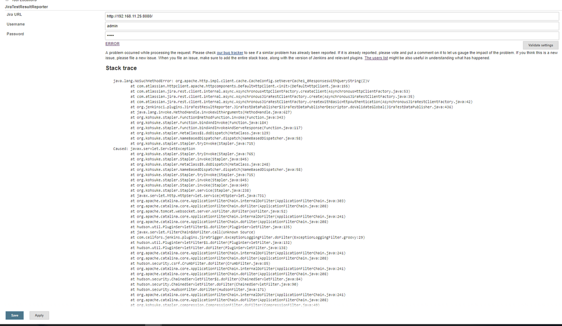
Task: Click the internalDoFilter(ApplicationFilterChain.java:303) line
Action: (237, 201)
